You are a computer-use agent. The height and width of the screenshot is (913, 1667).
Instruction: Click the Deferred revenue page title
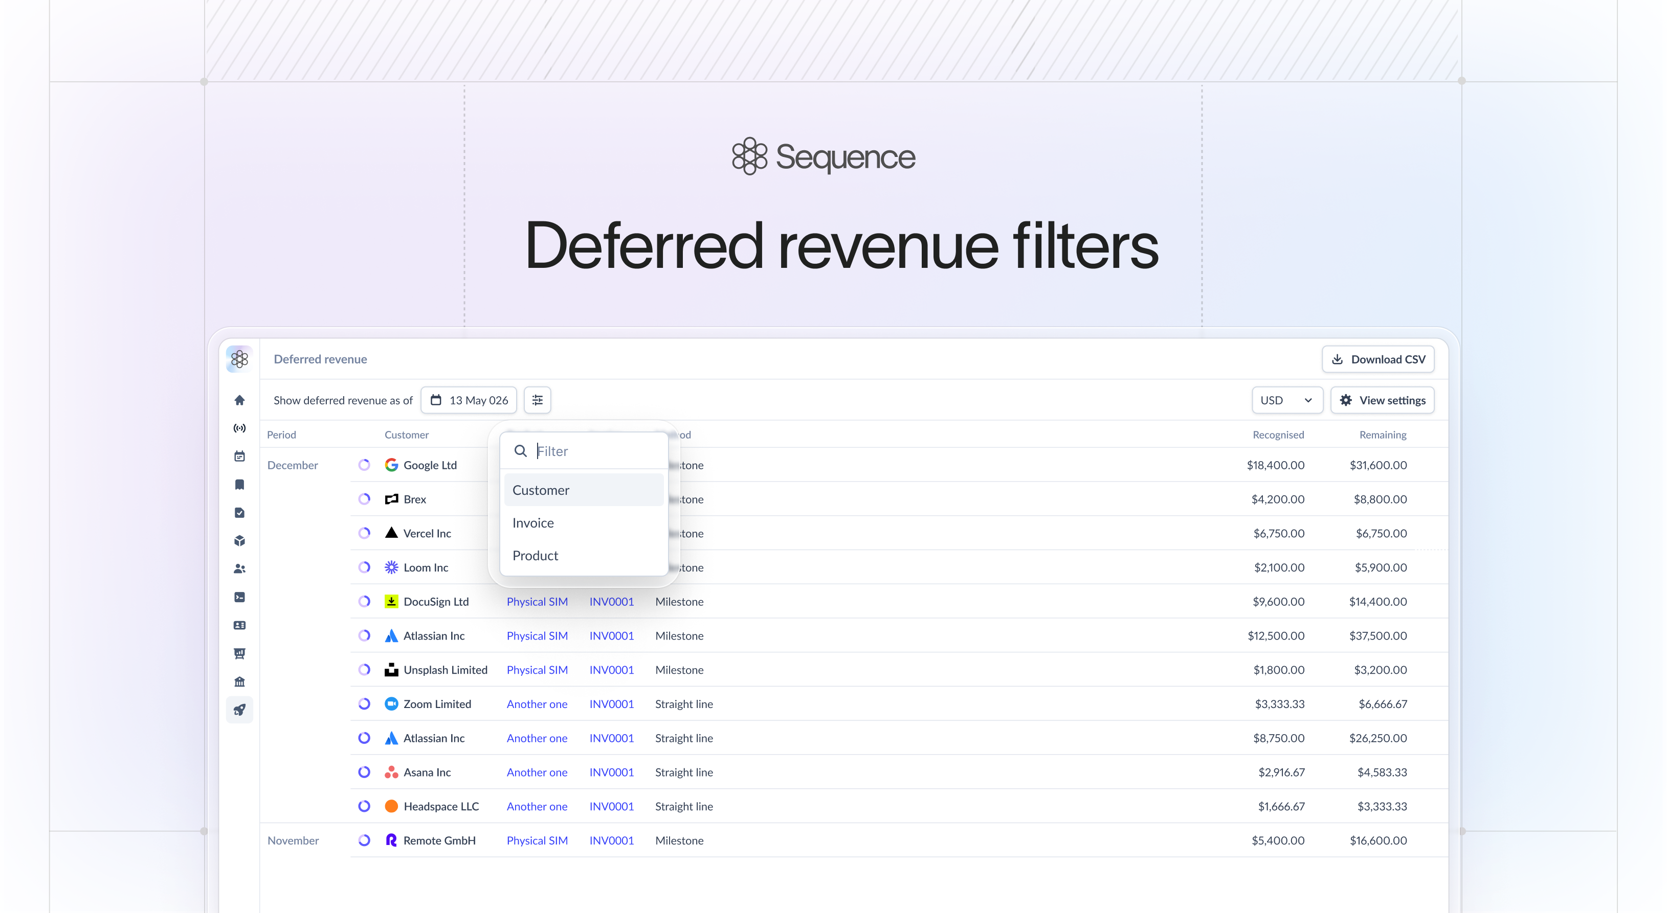[320, 359]
